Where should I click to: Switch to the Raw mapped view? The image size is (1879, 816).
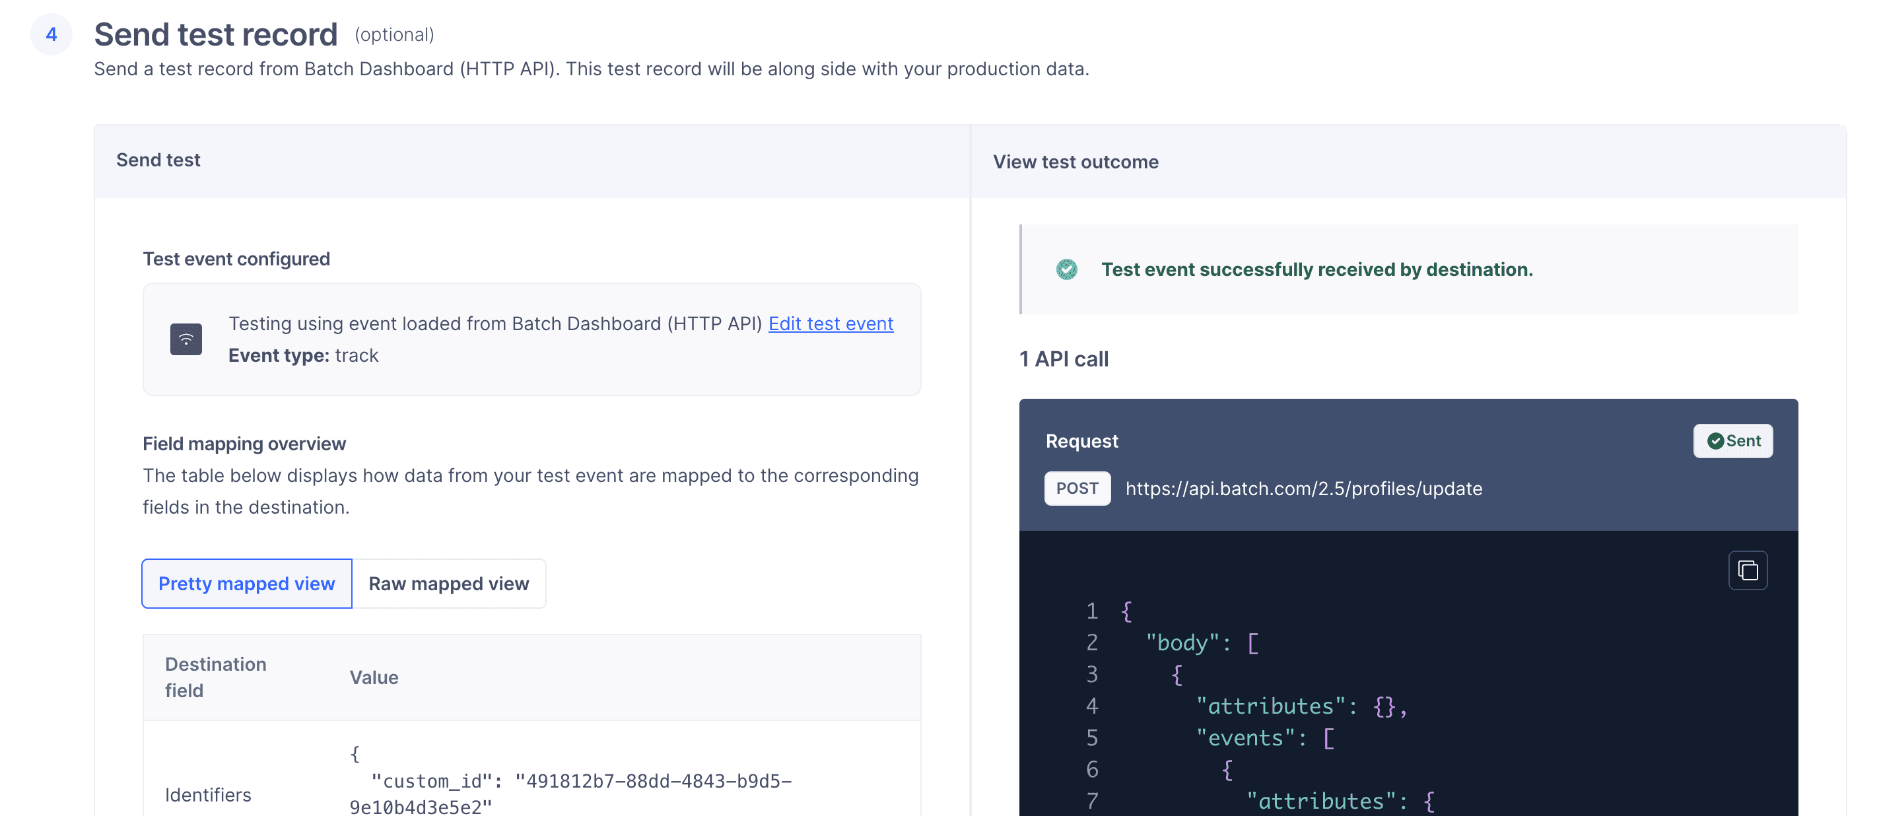(450, 584)
